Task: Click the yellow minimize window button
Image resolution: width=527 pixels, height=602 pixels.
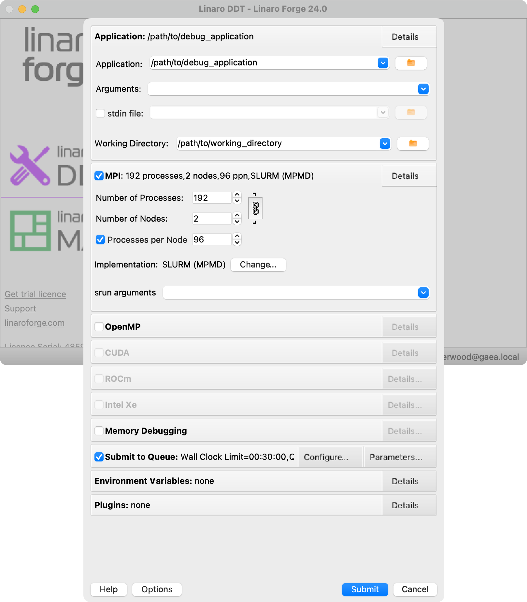Action: (22, 9)
